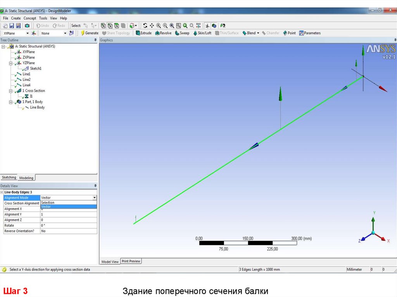Switch to the Sketching tab
This screenshot has height=297, width=397.
[x=9, y=177]
